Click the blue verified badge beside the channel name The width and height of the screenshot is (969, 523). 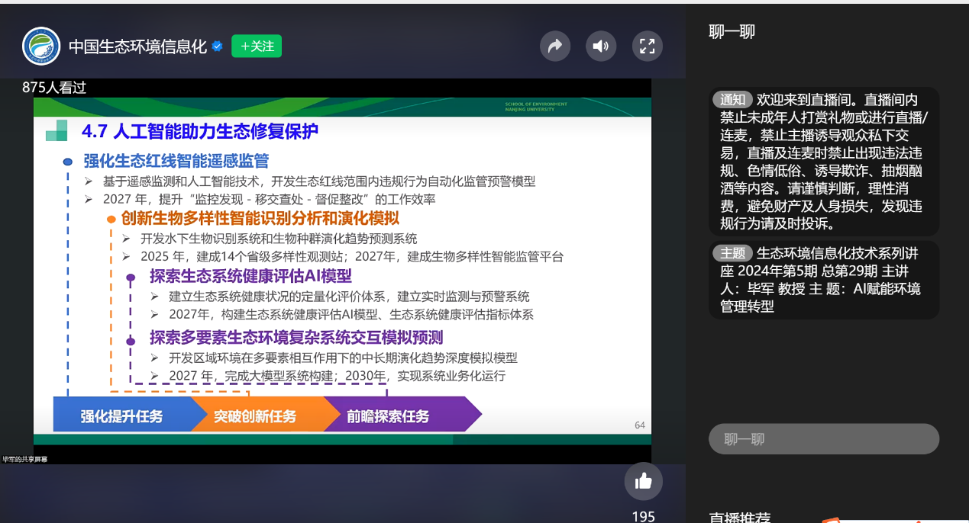click(x=218, y=47)
